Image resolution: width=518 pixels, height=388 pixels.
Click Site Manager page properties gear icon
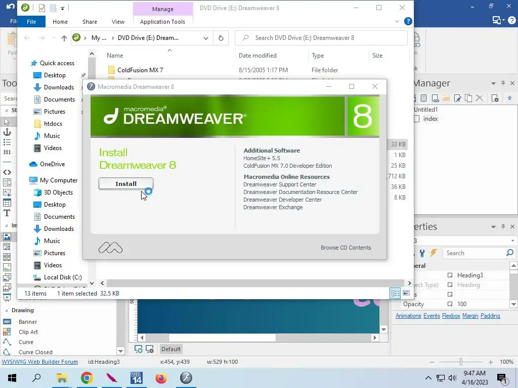click(495, 98)
